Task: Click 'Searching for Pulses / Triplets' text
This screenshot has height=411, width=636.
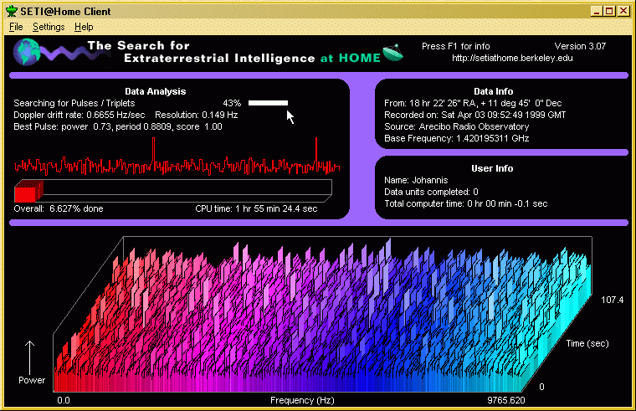Action: tap(74, 103)
